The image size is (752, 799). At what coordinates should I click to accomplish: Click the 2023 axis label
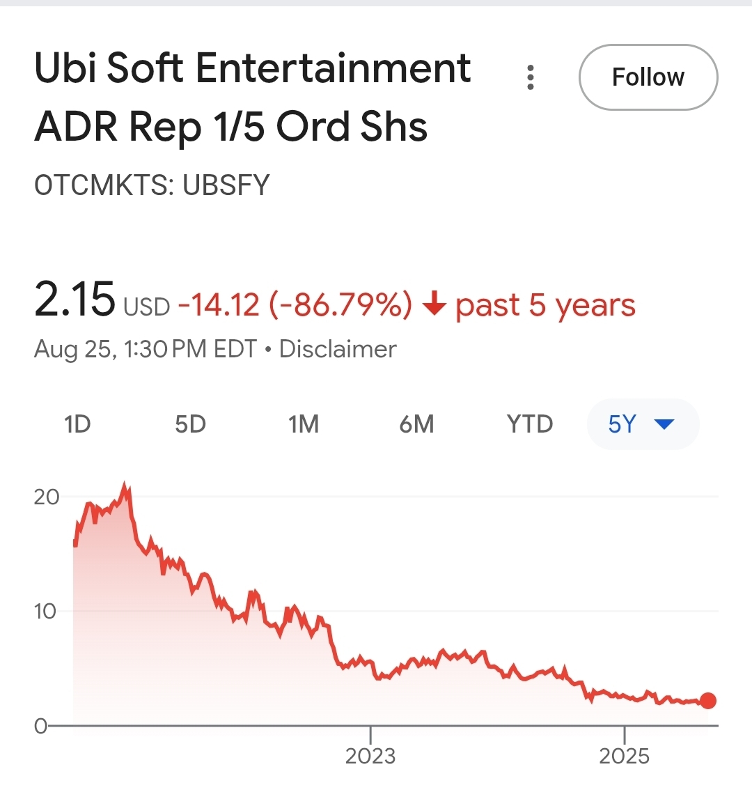tap(370, 757)
